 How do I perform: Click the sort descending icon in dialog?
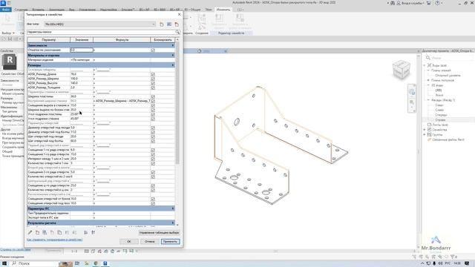pyautogui.click(x=93, y=232)
